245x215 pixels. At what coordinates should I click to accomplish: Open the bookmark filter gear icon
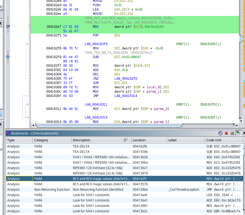click(220, 133)
